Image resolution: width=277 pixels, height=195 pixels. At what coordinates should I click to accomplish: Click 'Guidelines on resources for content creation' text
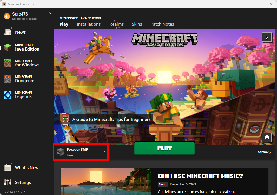coord(196,191)
